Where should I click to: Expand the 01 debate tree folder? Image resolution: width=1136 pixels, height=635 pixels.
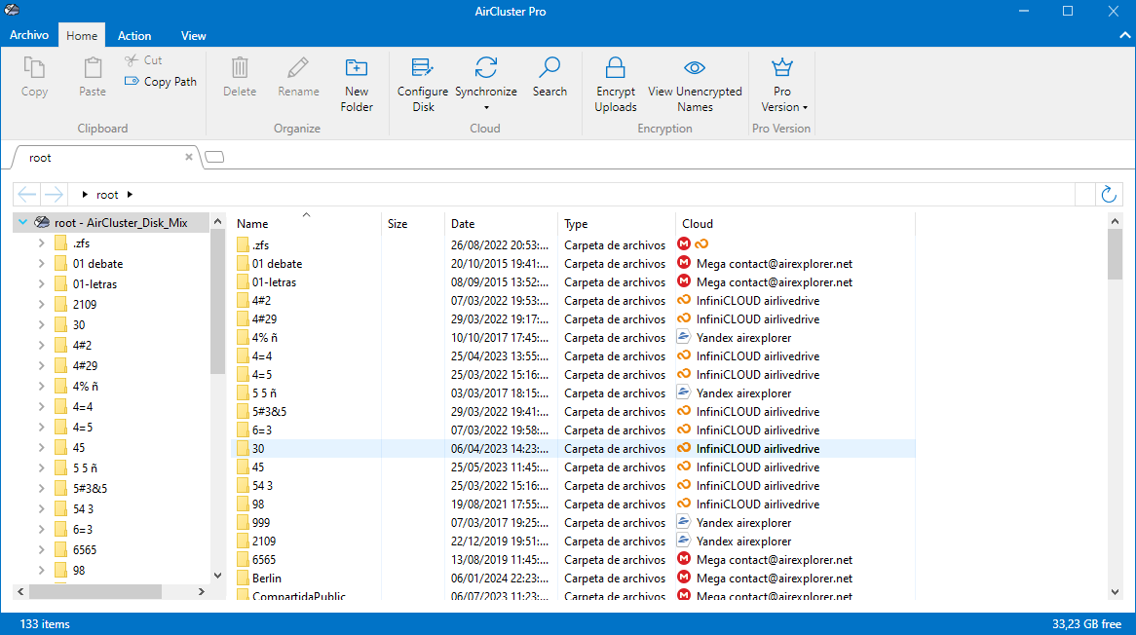[41, 264]
